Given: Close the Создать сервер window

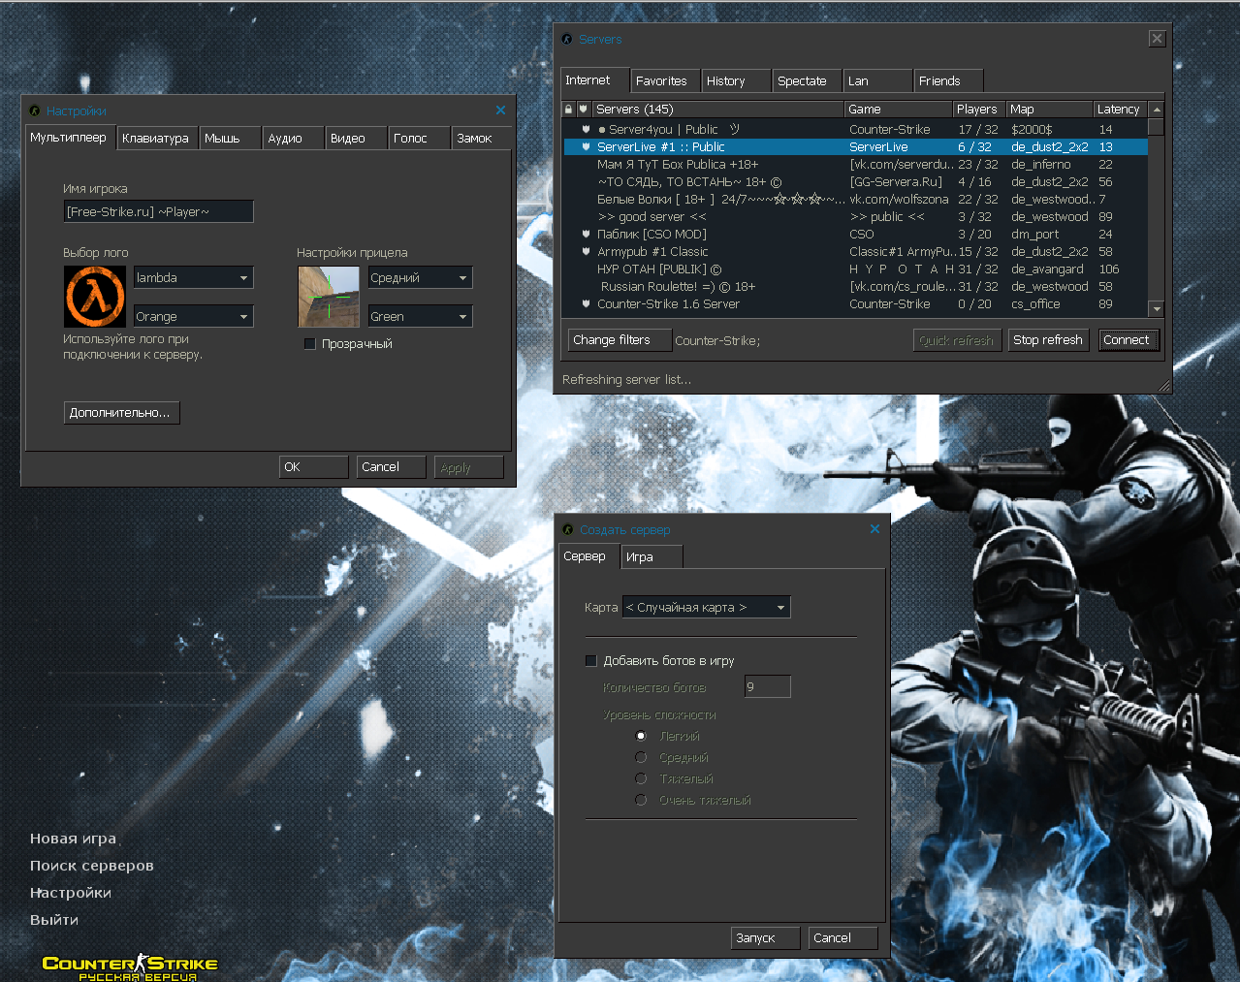Looking at the screenshot, I should 874,529.
